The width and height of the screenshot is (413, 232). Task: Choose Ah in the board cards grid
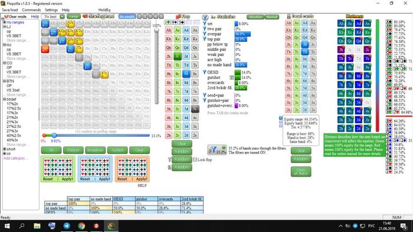click(289, 23)
